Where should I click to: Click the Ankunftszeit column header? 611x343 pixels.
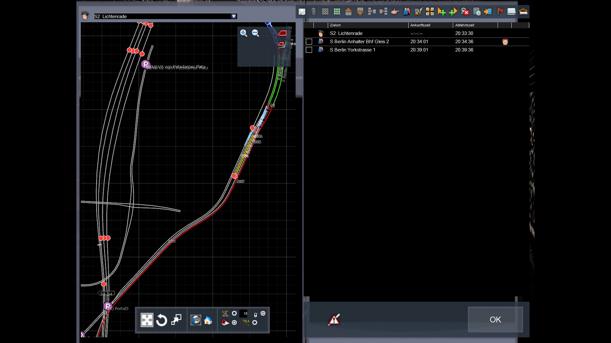click(420, 25)
